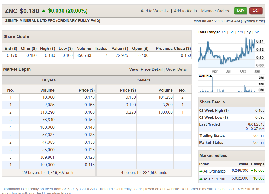Click the ZNC $0.180 ticker heading
This screenshot has height=194, width=269.
coord(22,11)
